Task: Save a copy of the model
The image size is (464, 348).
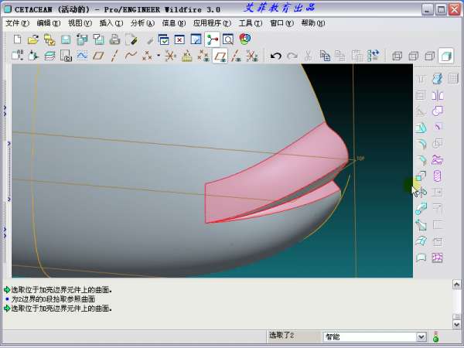Action: pyautogui.click(x=82, y=39)
